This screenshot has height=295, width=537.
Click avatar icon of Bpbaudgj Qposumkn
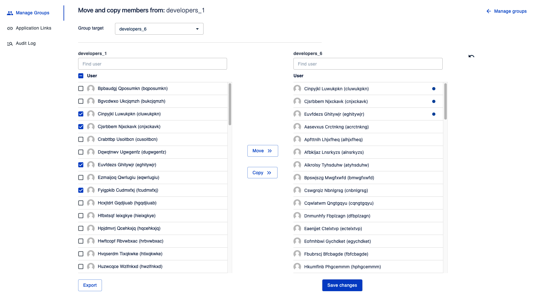pos(91,88)
